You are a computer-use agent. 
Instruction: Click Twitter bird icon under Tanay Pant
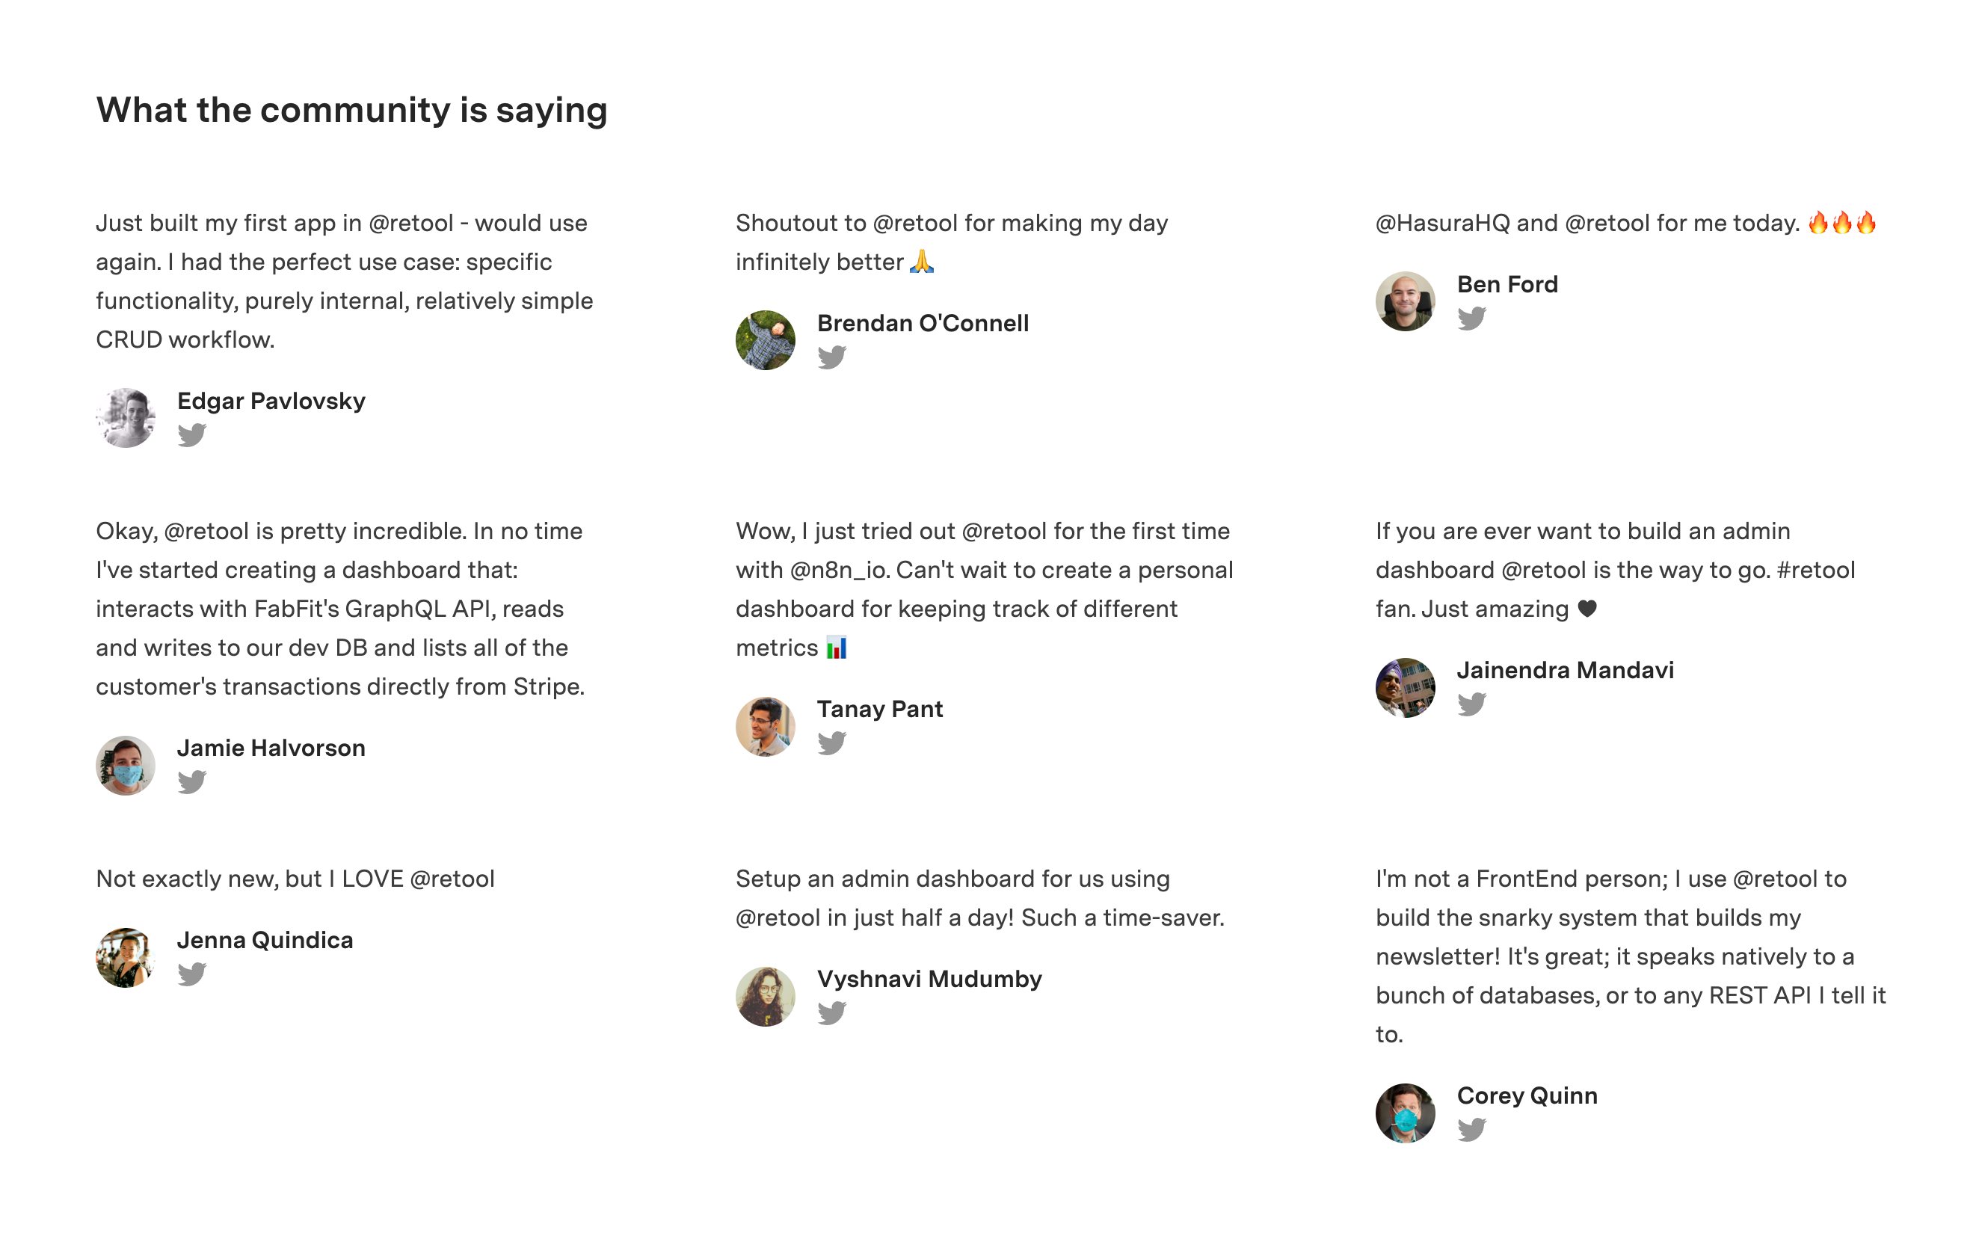[x=831, y=743]
